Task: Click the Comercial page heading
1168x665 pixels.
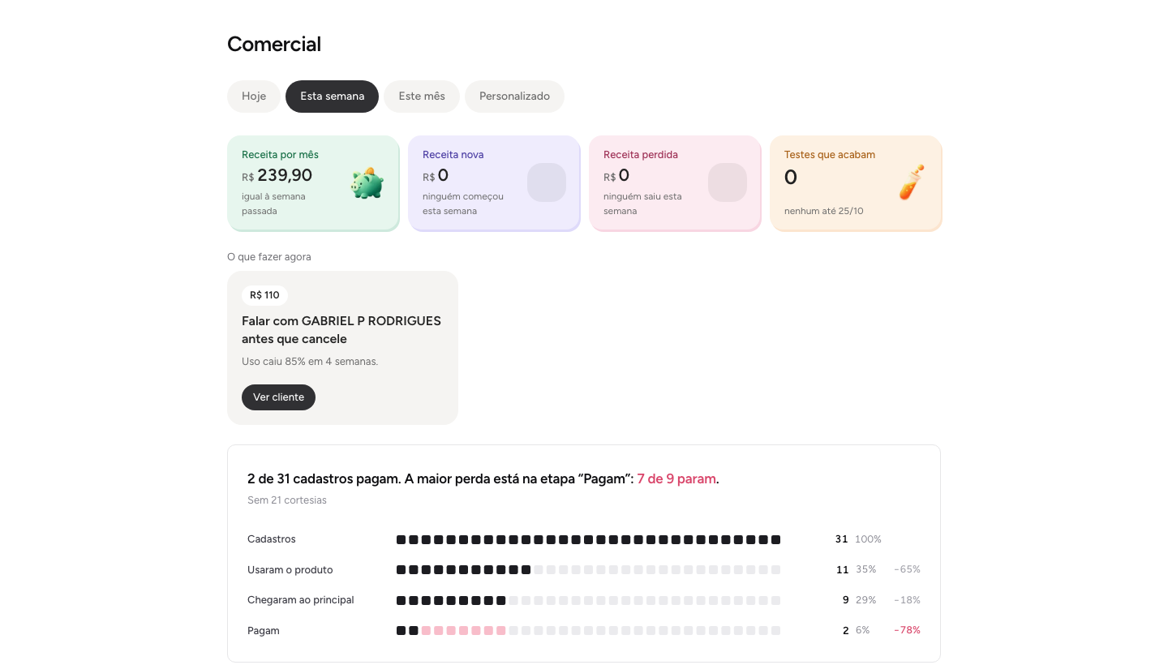Action: [274, 45]
